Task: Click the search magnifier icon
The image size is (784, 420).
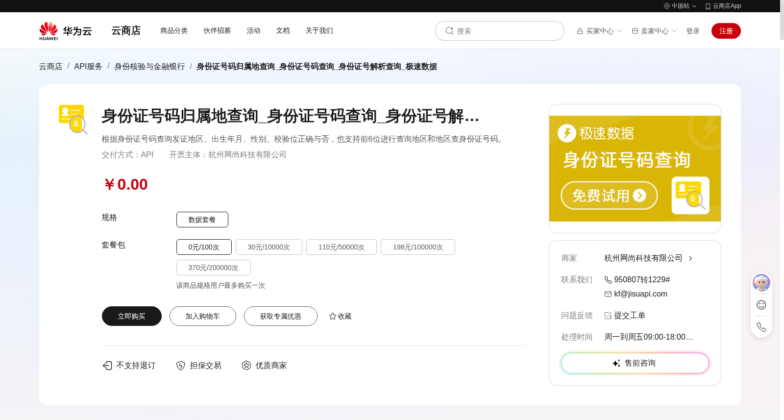Action: coord(449,31)
